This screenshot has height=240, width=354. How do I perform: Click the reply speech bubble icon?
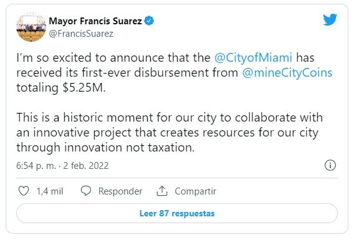pyautogui.click(x=86, y=191)
